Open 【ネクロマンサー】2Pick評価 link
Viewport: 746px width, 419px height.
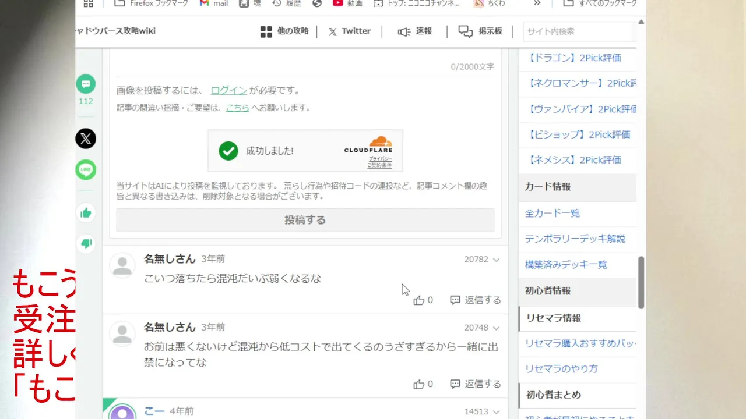click(580, 83)
